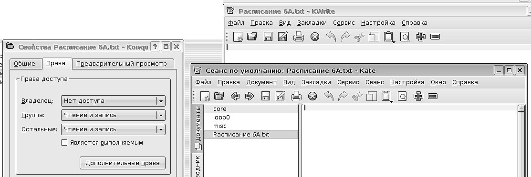The image size is (531, 177).
Task: Click Close document icon in Kate toolbar
Action: pyautogui.click(x=312, y=96)
